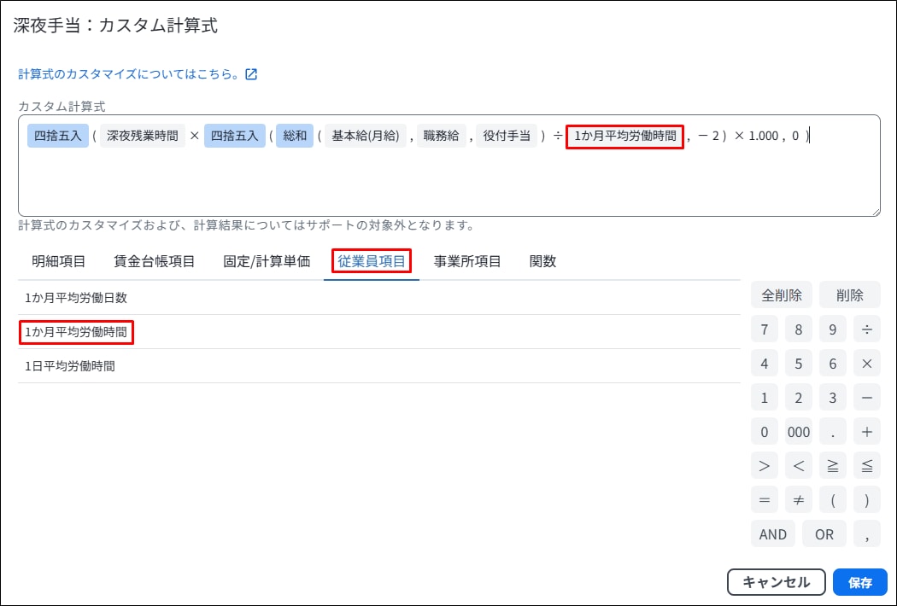Insert the not-equal ≠ operator

(x=798, y=500)
